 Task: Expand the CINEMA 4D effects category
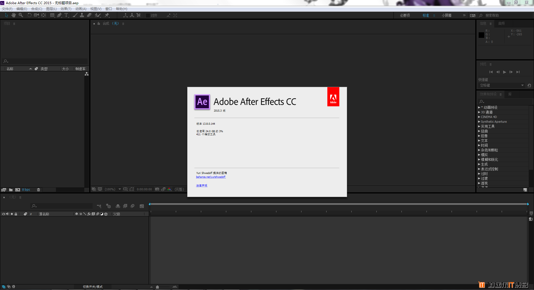point(479,117)
